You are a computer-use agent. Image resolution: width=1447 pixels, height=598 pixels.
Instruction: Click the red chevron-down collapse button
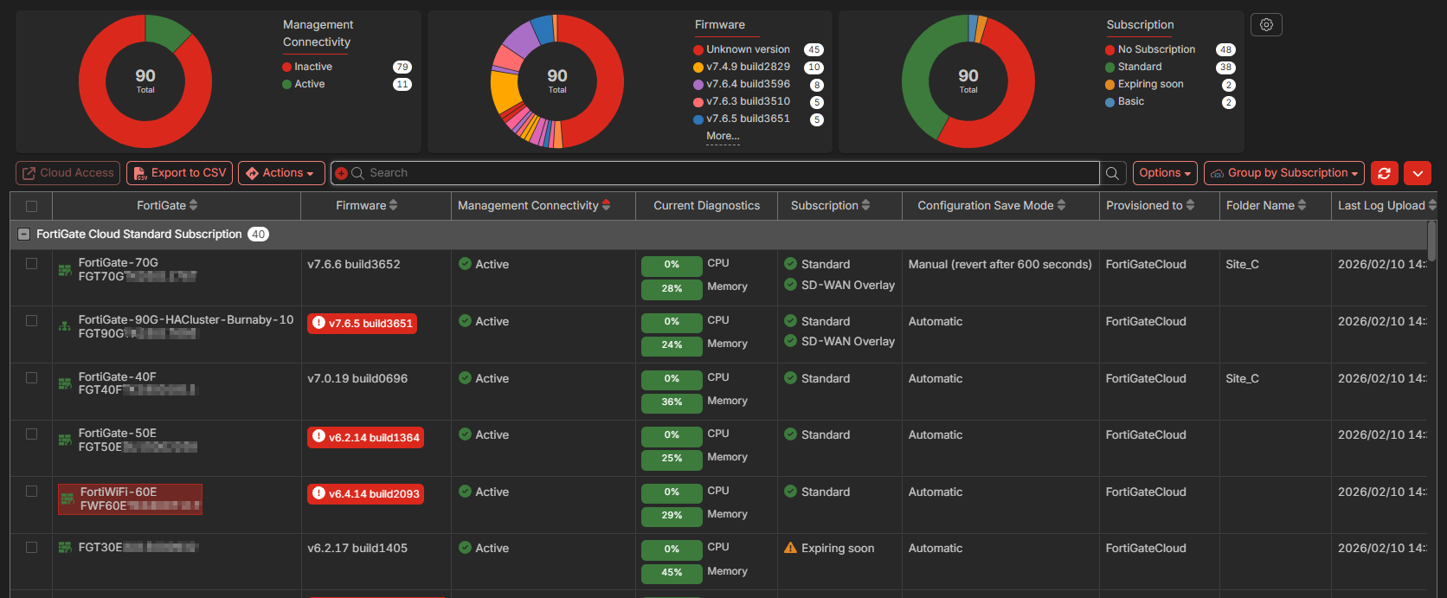coord(1418,173)
